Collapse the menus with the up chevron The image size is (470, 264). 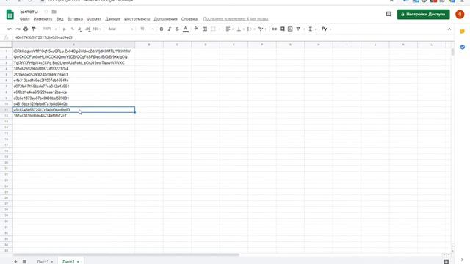click(x=449, y=29)
